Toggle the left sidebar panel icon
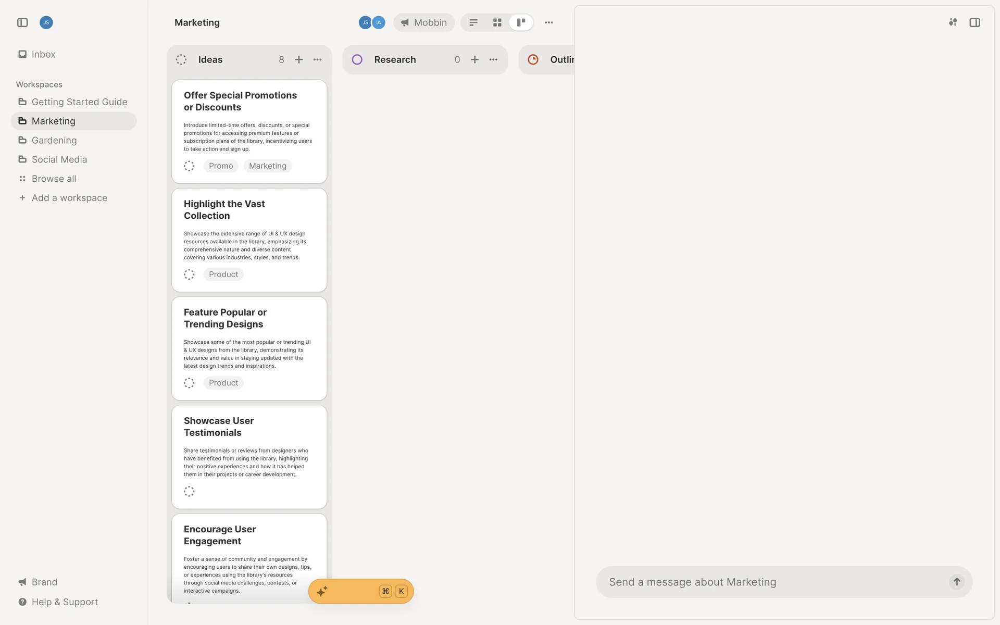 22,22
